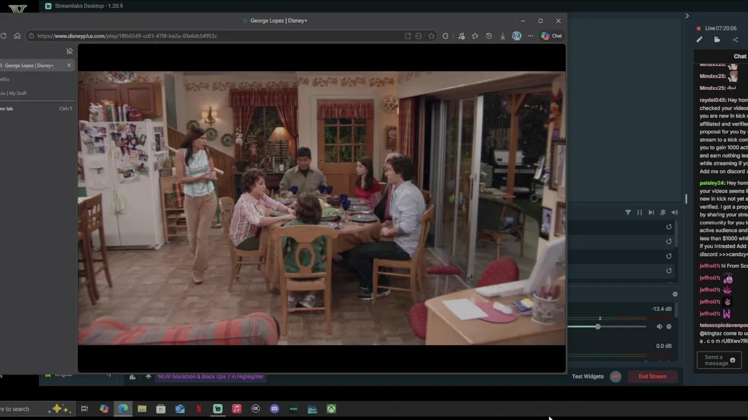
Task: Open Edge browsing History icon
Action: coord(489,36)
